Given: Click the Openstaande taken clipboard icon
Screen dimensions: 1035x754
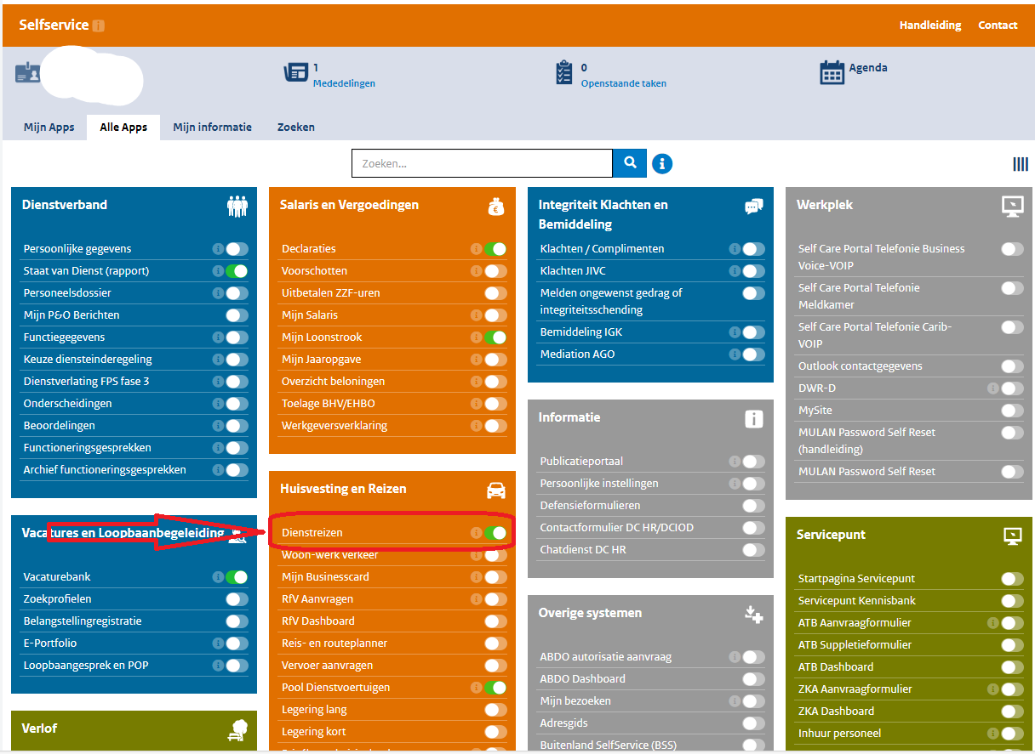Looking at the screenshot, I should (x=563, y=73).
